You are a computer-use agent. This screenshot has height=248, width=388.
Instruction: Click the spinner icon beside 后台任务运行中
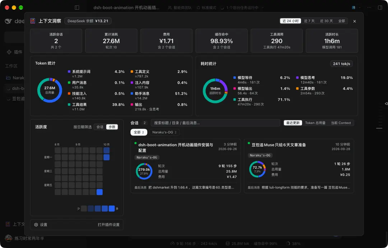click(222, 8)
